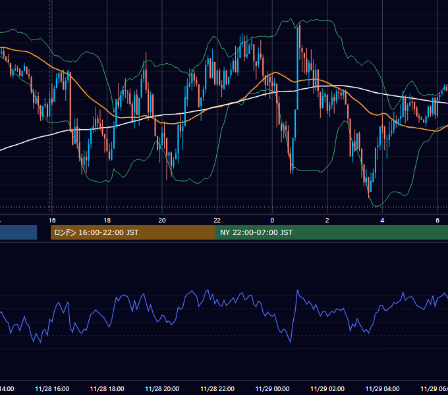Click the 11/28 18:00 time label

tap(107, 388)
